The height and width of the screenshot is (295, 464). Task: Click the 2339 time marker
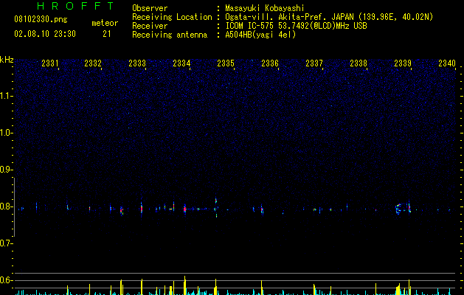tap(403, 63)
